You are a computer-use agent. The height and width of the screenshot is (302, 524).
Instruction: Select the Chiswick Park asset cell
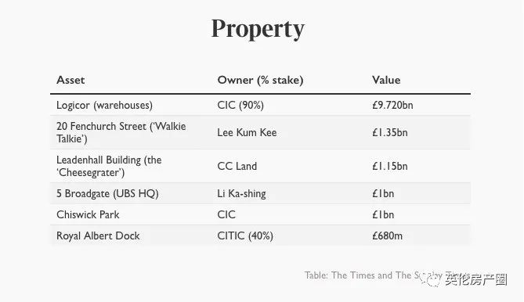[88, 214]
